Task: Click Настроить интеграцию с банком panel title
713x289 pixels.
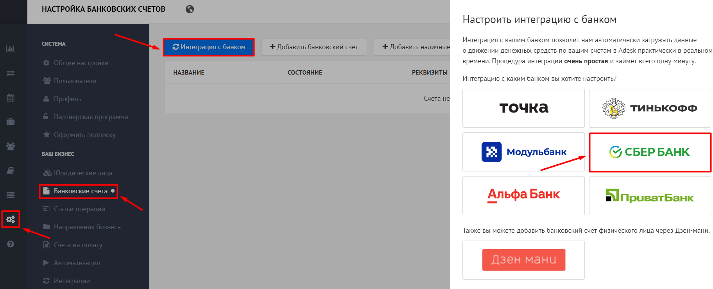Action: [539, 20]
